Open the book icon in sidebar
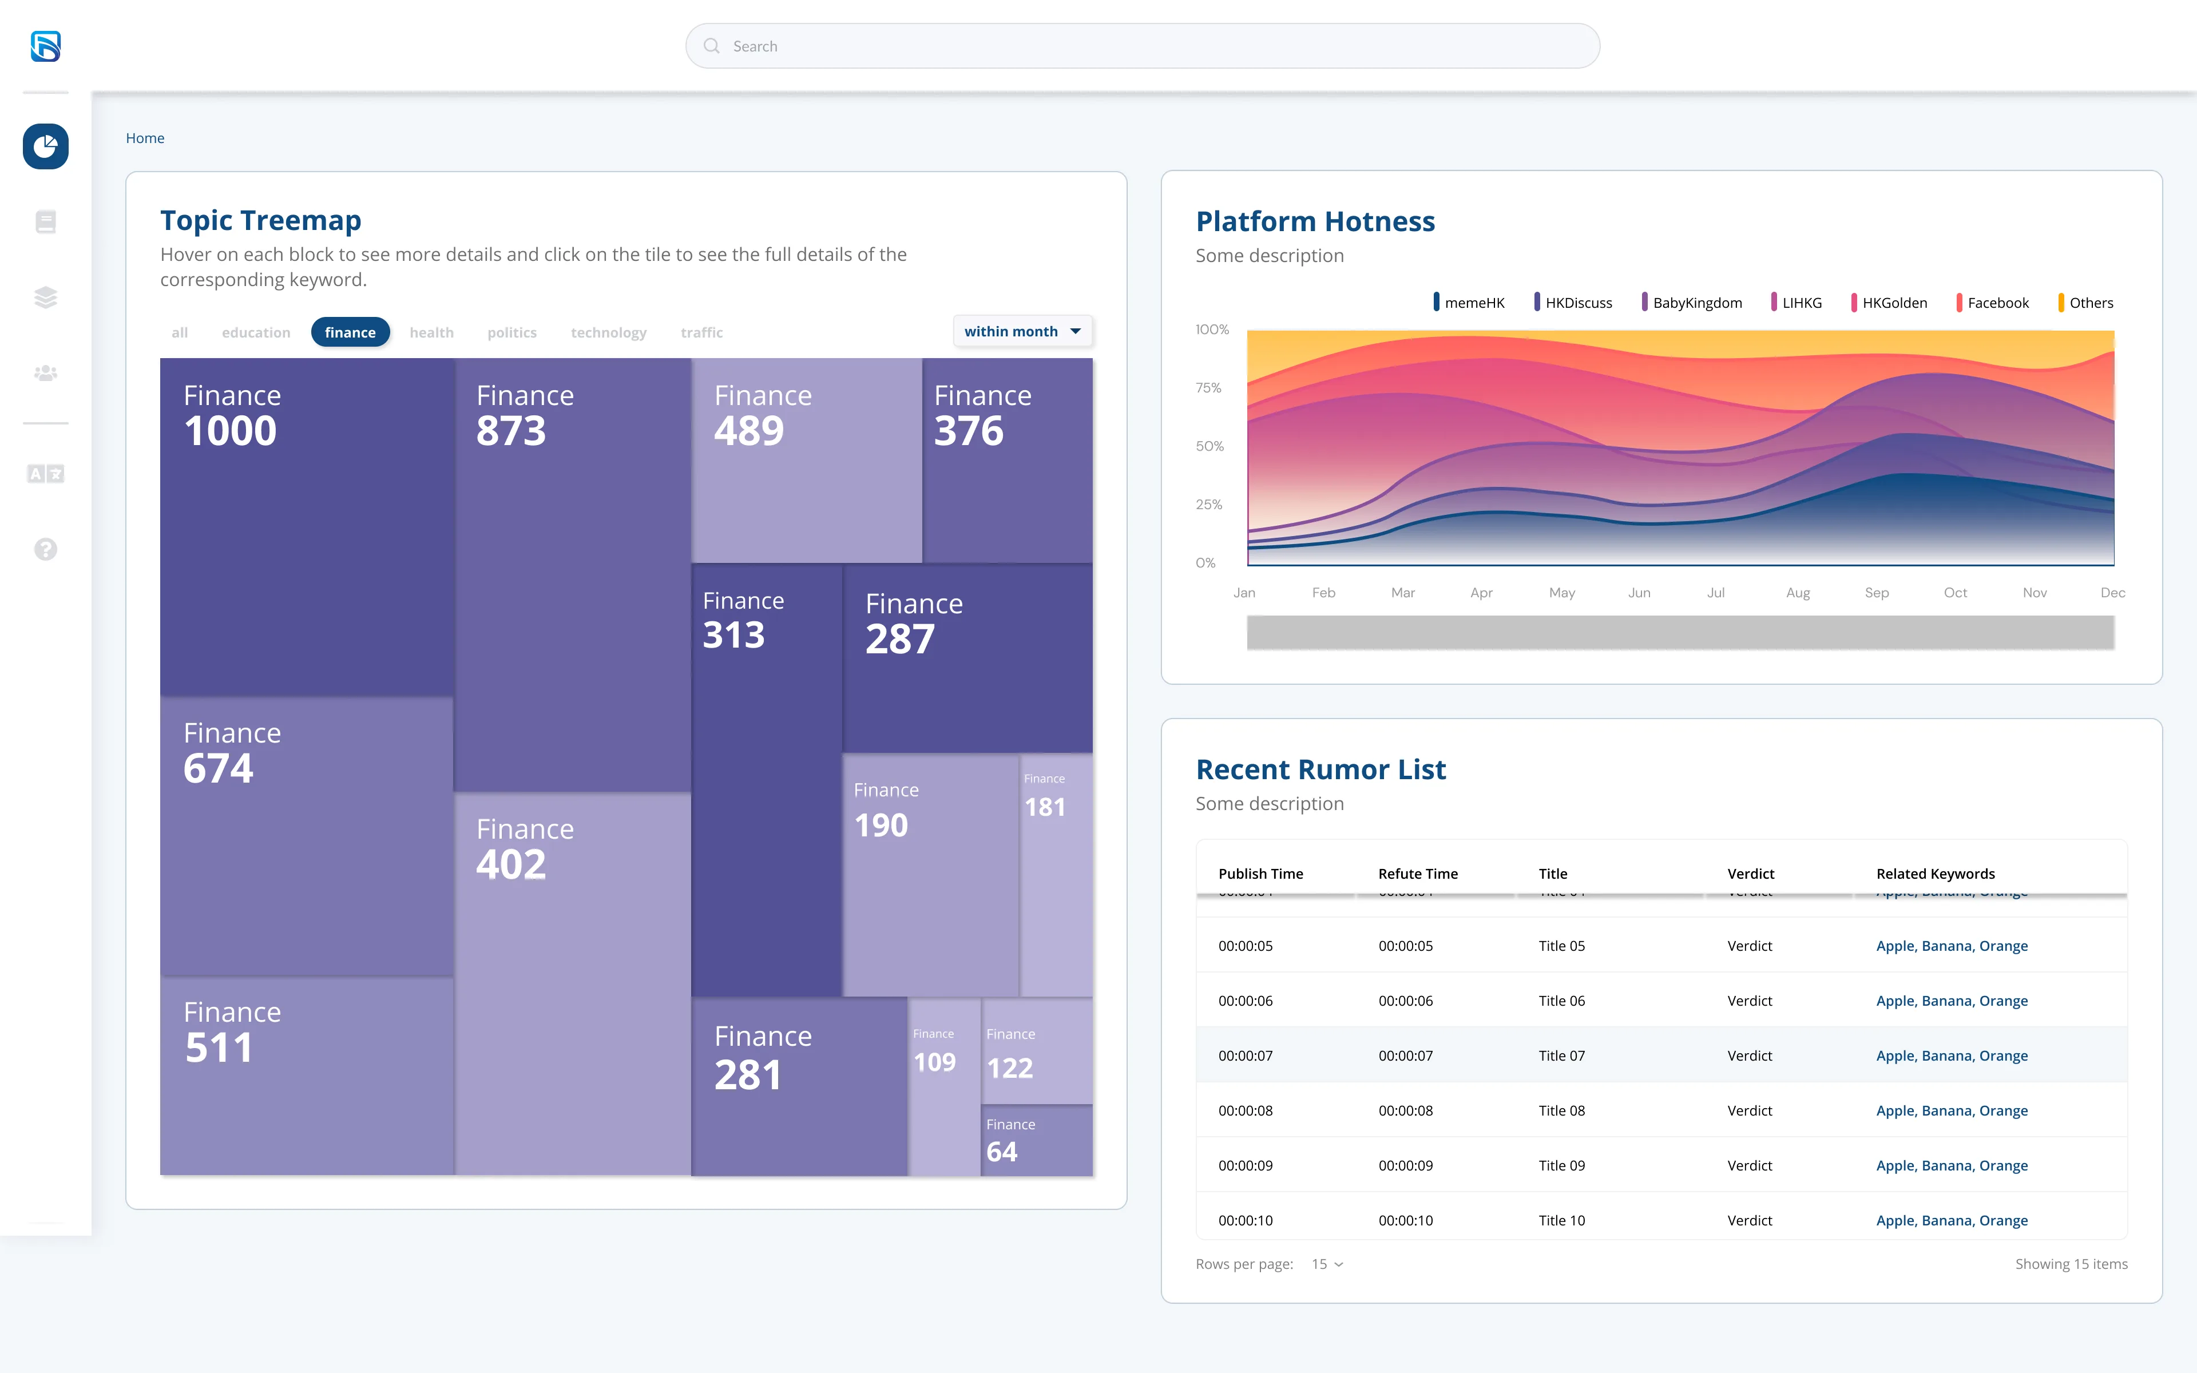This screenshot has height=1373, width=2197. pyautogui.click(x=45, y=221)
